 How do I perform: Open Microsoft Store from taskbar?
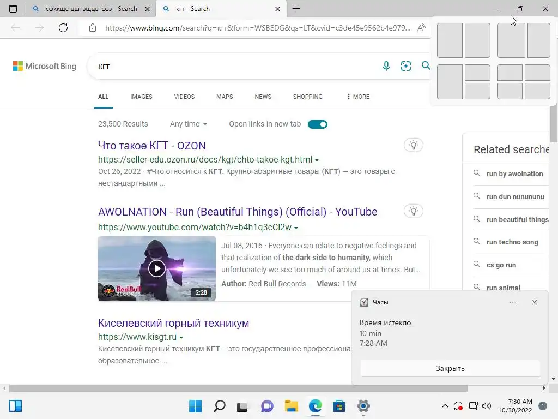(x=339, y=406)
